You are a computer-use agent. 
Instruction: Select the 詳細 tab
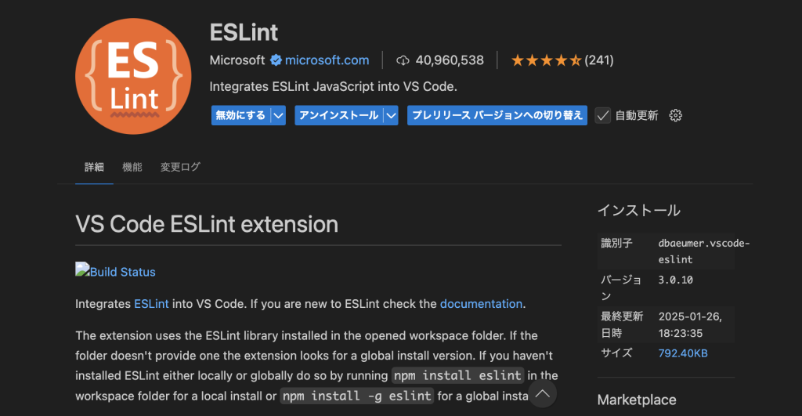pos(94,167)
